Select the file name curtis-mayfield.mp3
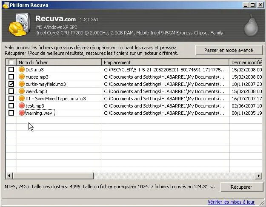This screenshot has width=266, height=207. click(x=46, y=84)
